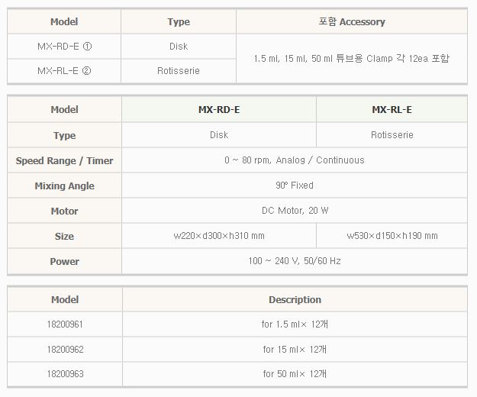Image resolution: width=477 pixels, height=397 pixels.
Task: Click model number 18200961
Action: point(65,324)
